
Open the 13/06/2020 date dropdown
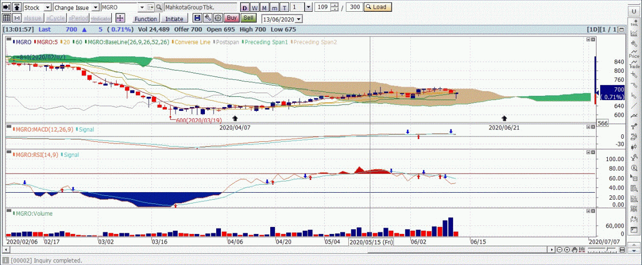pos(299,19)
